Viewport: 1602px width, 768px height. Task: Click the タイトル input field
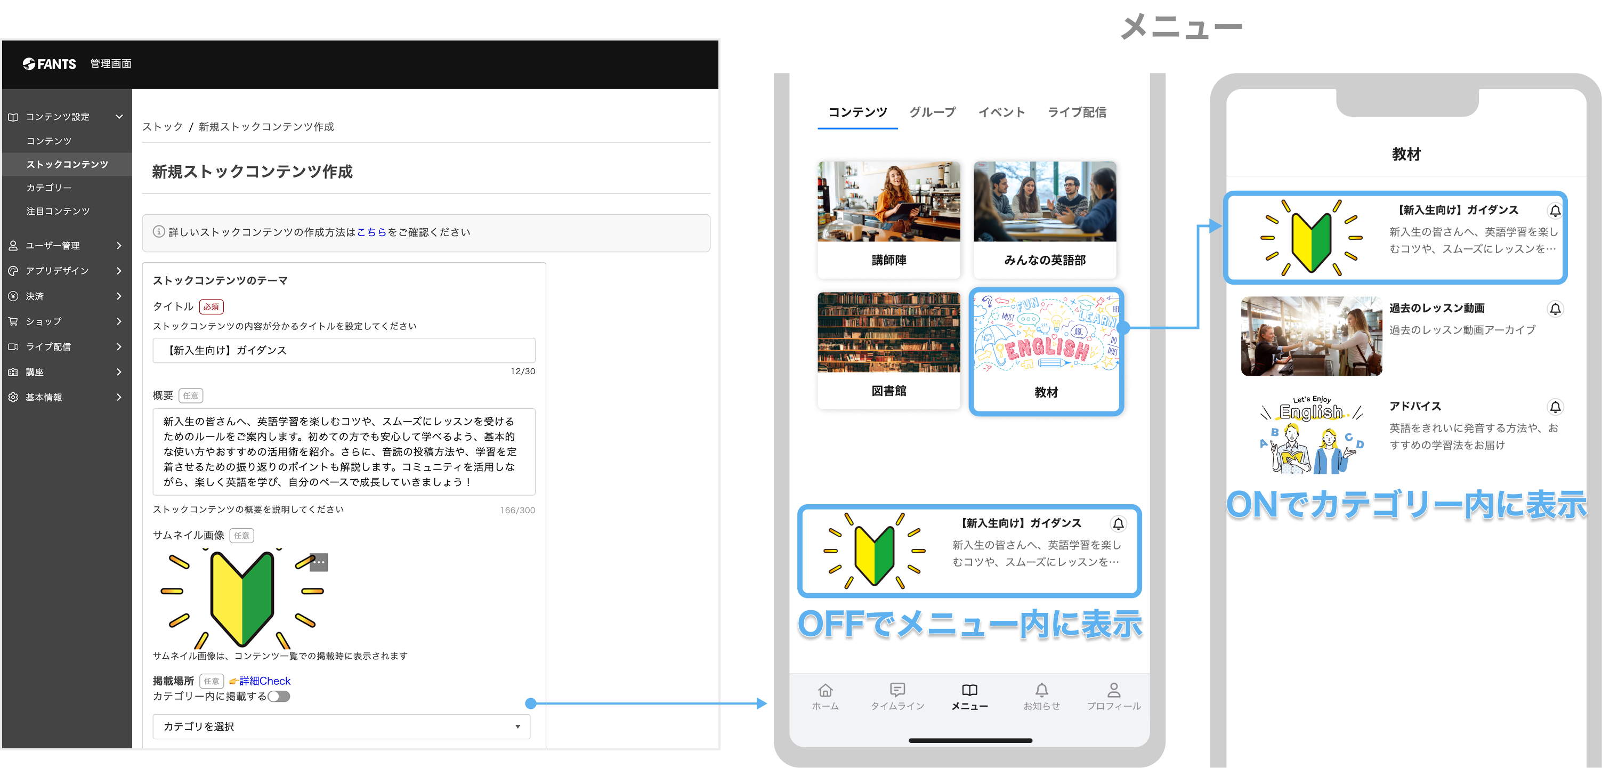(x=344, y=350)
